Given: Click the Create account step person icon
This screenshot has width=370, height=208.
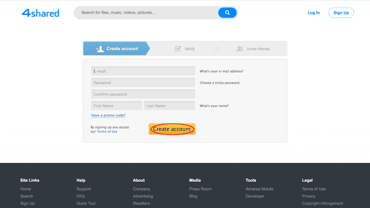Looking at the screenshot, I should point(100,49).
